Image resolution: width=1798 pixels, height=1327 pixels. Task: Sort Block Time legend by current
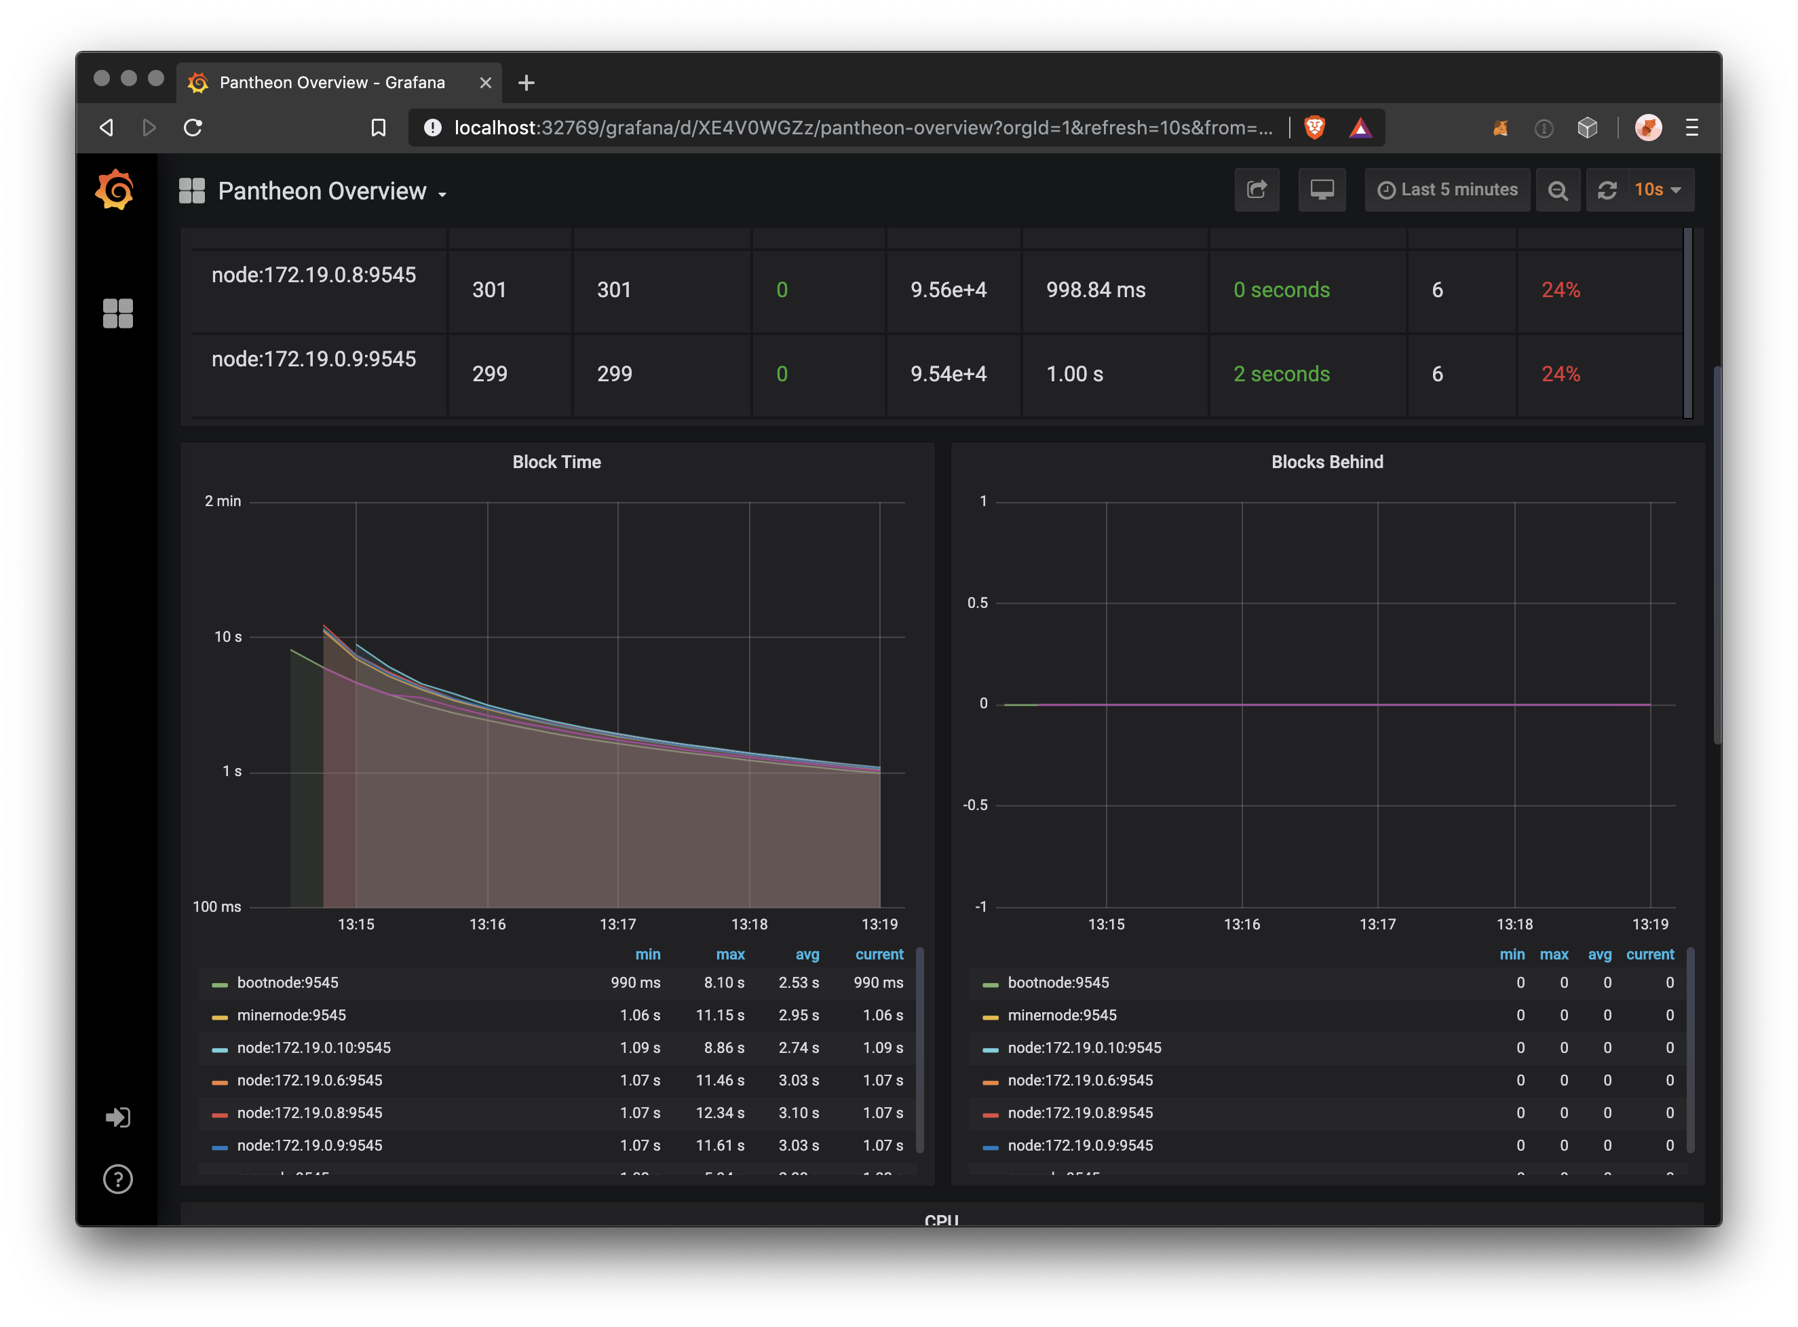[879, 955]
